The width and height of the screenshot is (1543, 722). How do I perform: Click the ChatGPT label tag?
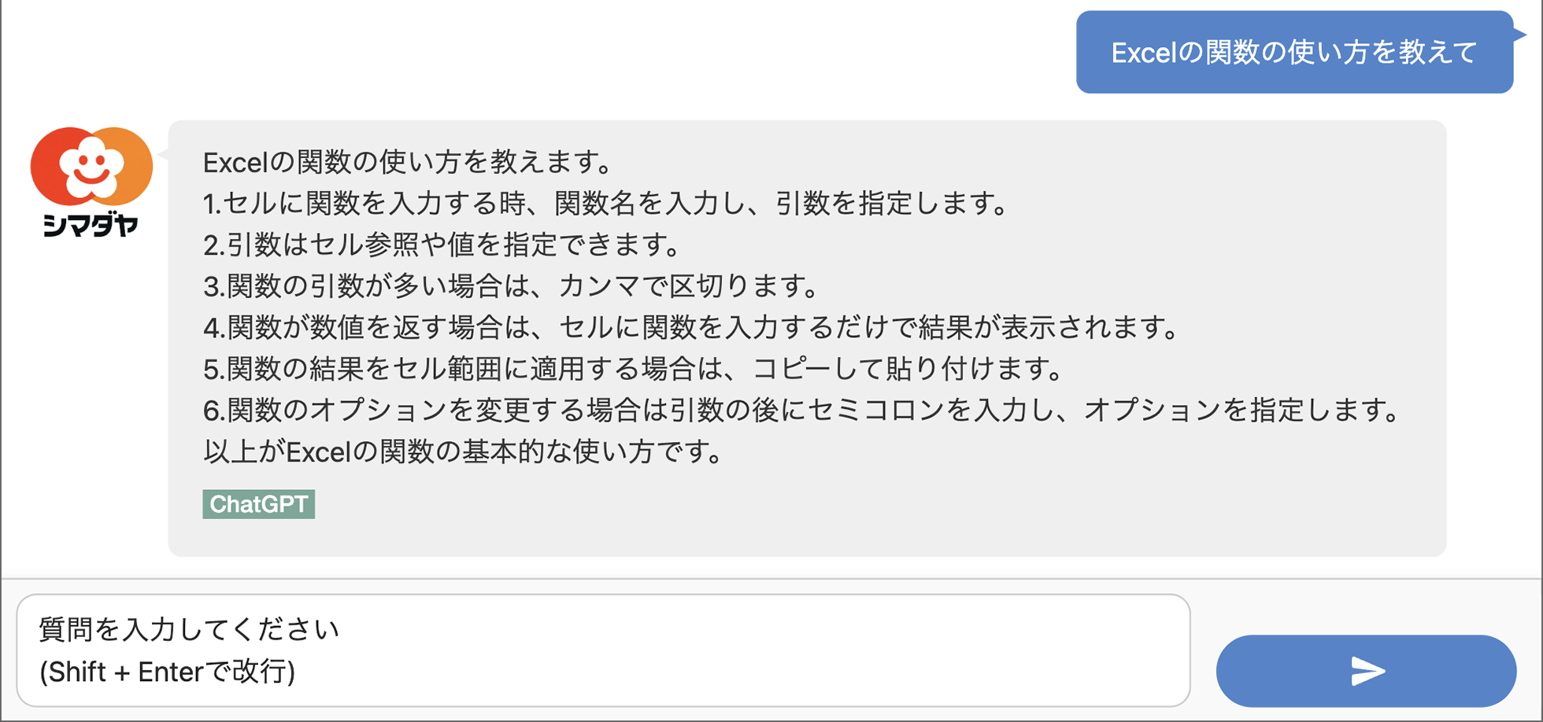[x=258, y=504]
